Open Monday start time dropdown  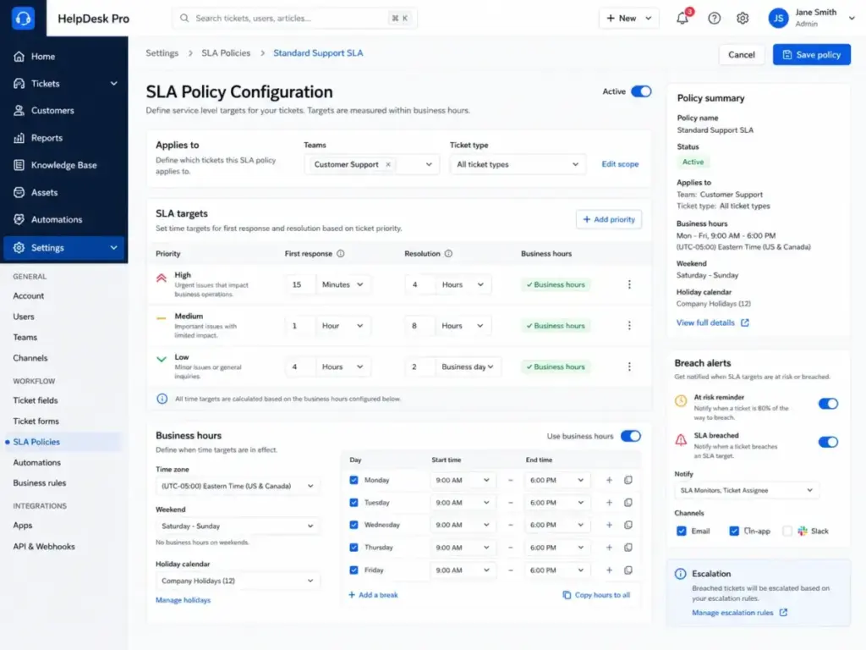point(463,480)
